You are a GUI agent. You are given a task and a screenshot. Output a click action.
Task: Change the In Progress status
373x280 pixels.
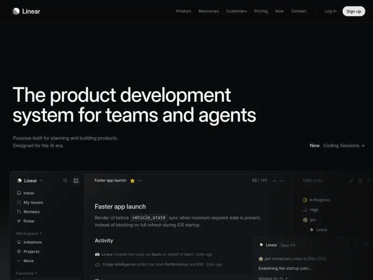(x=316, y=200)
